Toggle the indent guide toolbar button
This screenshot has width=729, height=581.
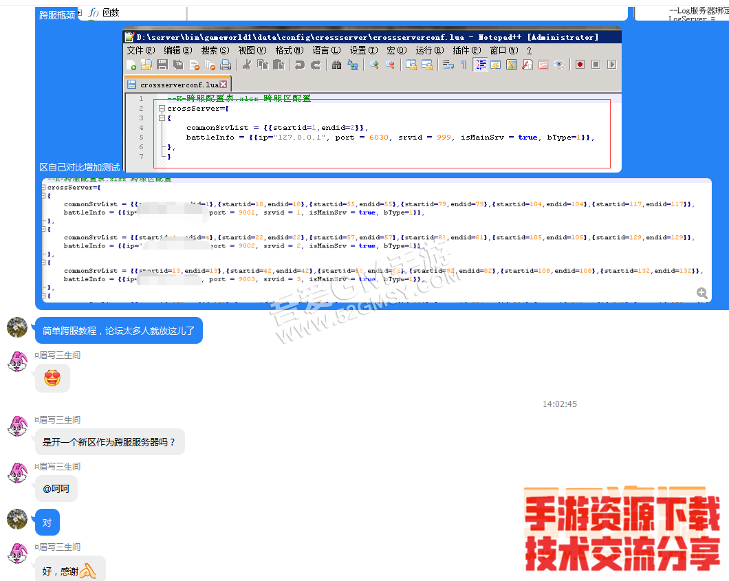pyautogui.click(x=481, y=65)
